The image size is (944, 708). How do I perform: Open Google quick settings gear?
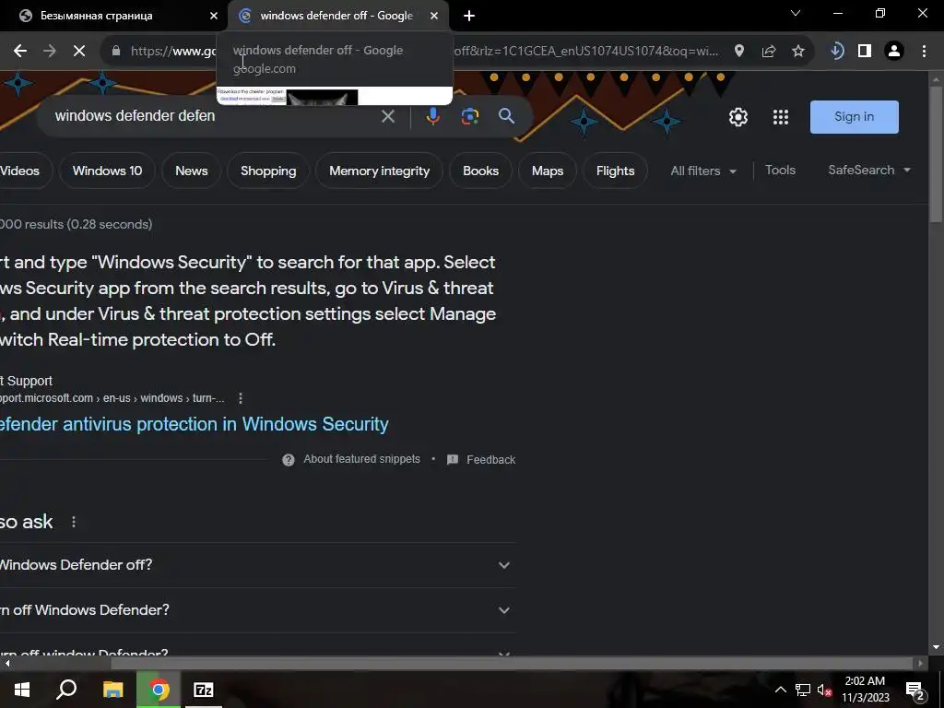click(x=738, y=117)
